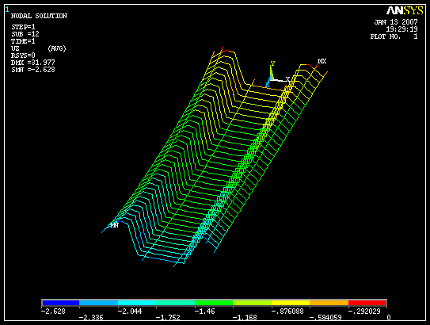The width and height of the screenshot is (430, 325).
Task: Select the yellow legend color band
Action: [x=291, y=303]
